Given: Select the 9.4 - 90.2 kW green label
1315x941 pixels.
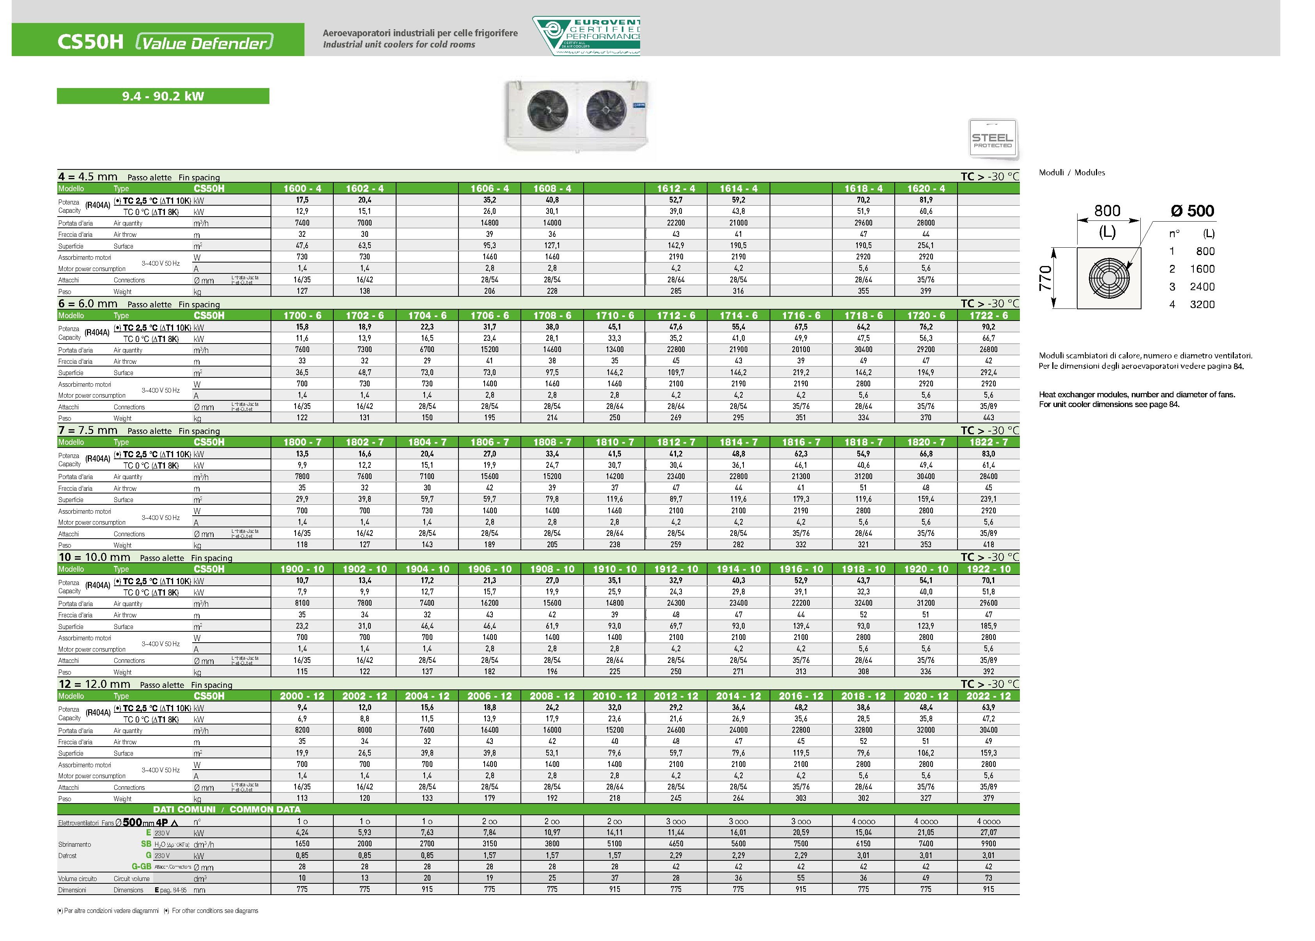Looking at the screenshot, I should [163, 96].
